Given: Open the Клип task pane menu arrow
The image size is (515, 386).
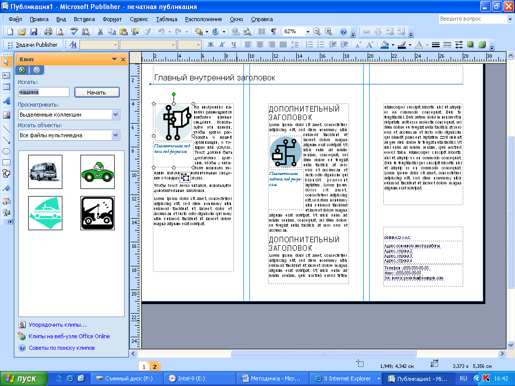Looking at the screenshot, I should (x=114, y=59).
